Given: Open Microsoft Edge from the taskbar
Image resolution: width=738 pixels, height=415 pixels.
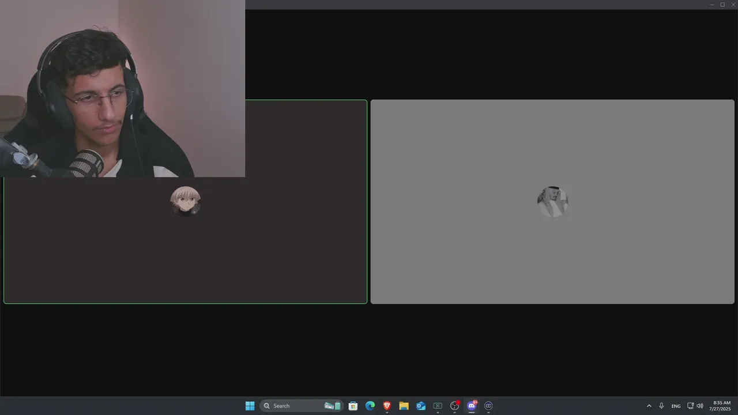Looking at the screenshot, I should click(370, 406).
